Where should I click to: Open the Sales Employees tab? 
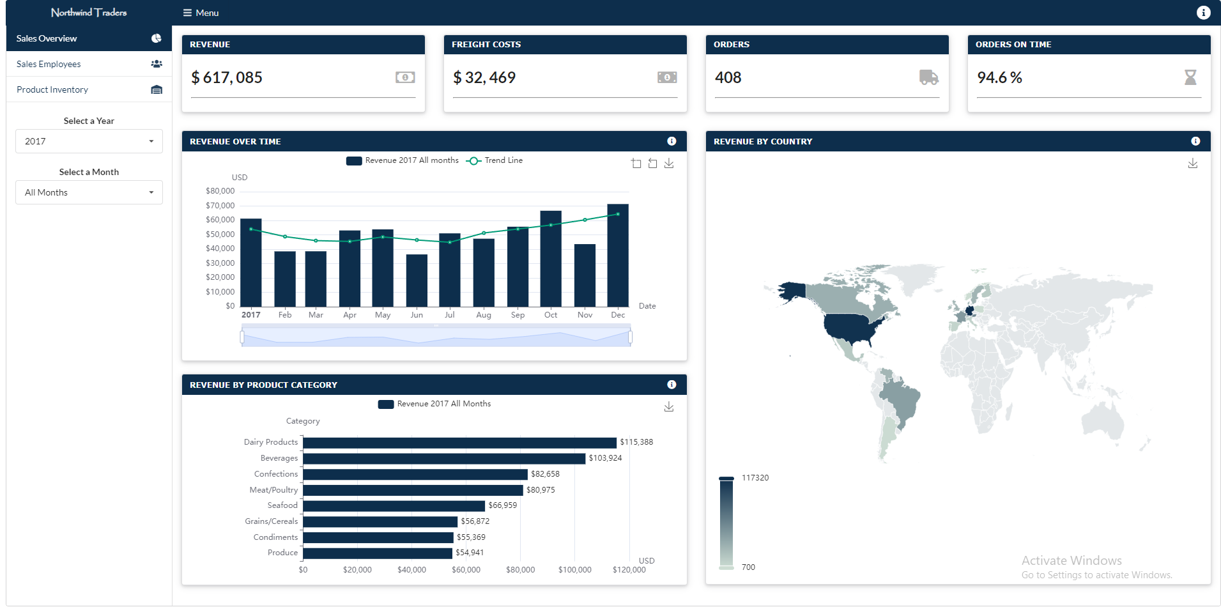coord(89,64)
